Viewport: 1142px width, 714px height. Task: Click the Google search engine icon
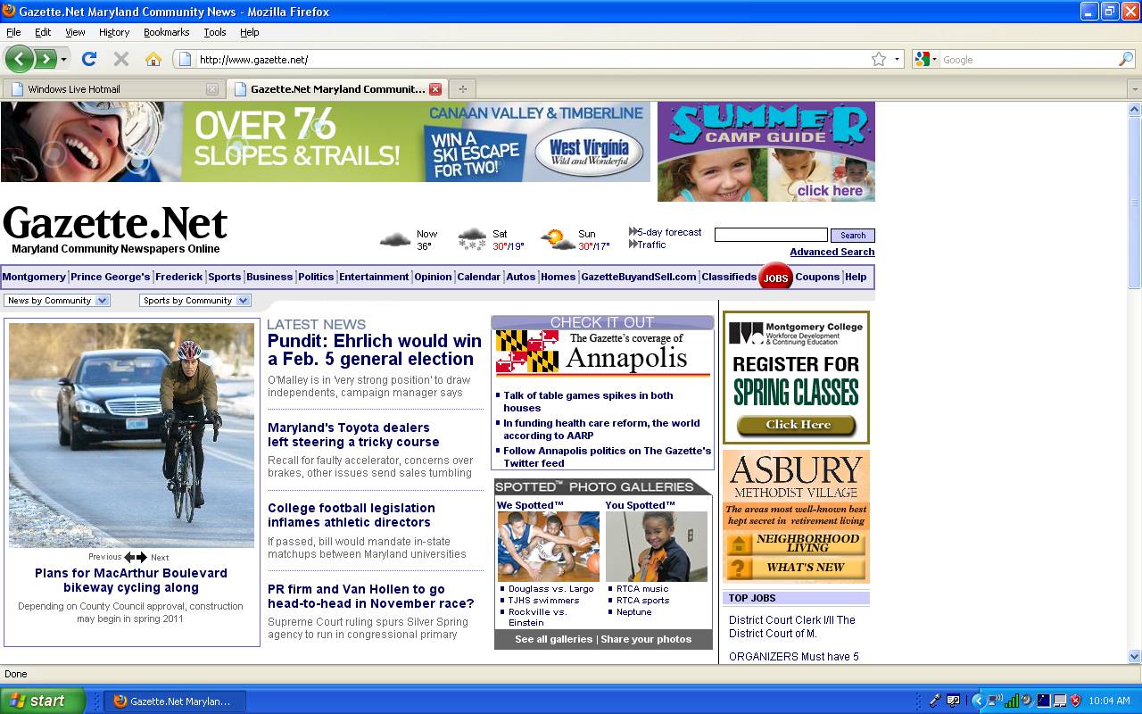point(923,59)
